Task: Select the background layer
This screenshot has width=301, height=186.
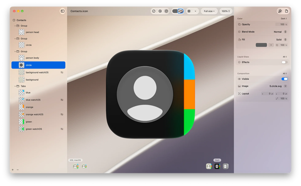Action: coord(39,80)
